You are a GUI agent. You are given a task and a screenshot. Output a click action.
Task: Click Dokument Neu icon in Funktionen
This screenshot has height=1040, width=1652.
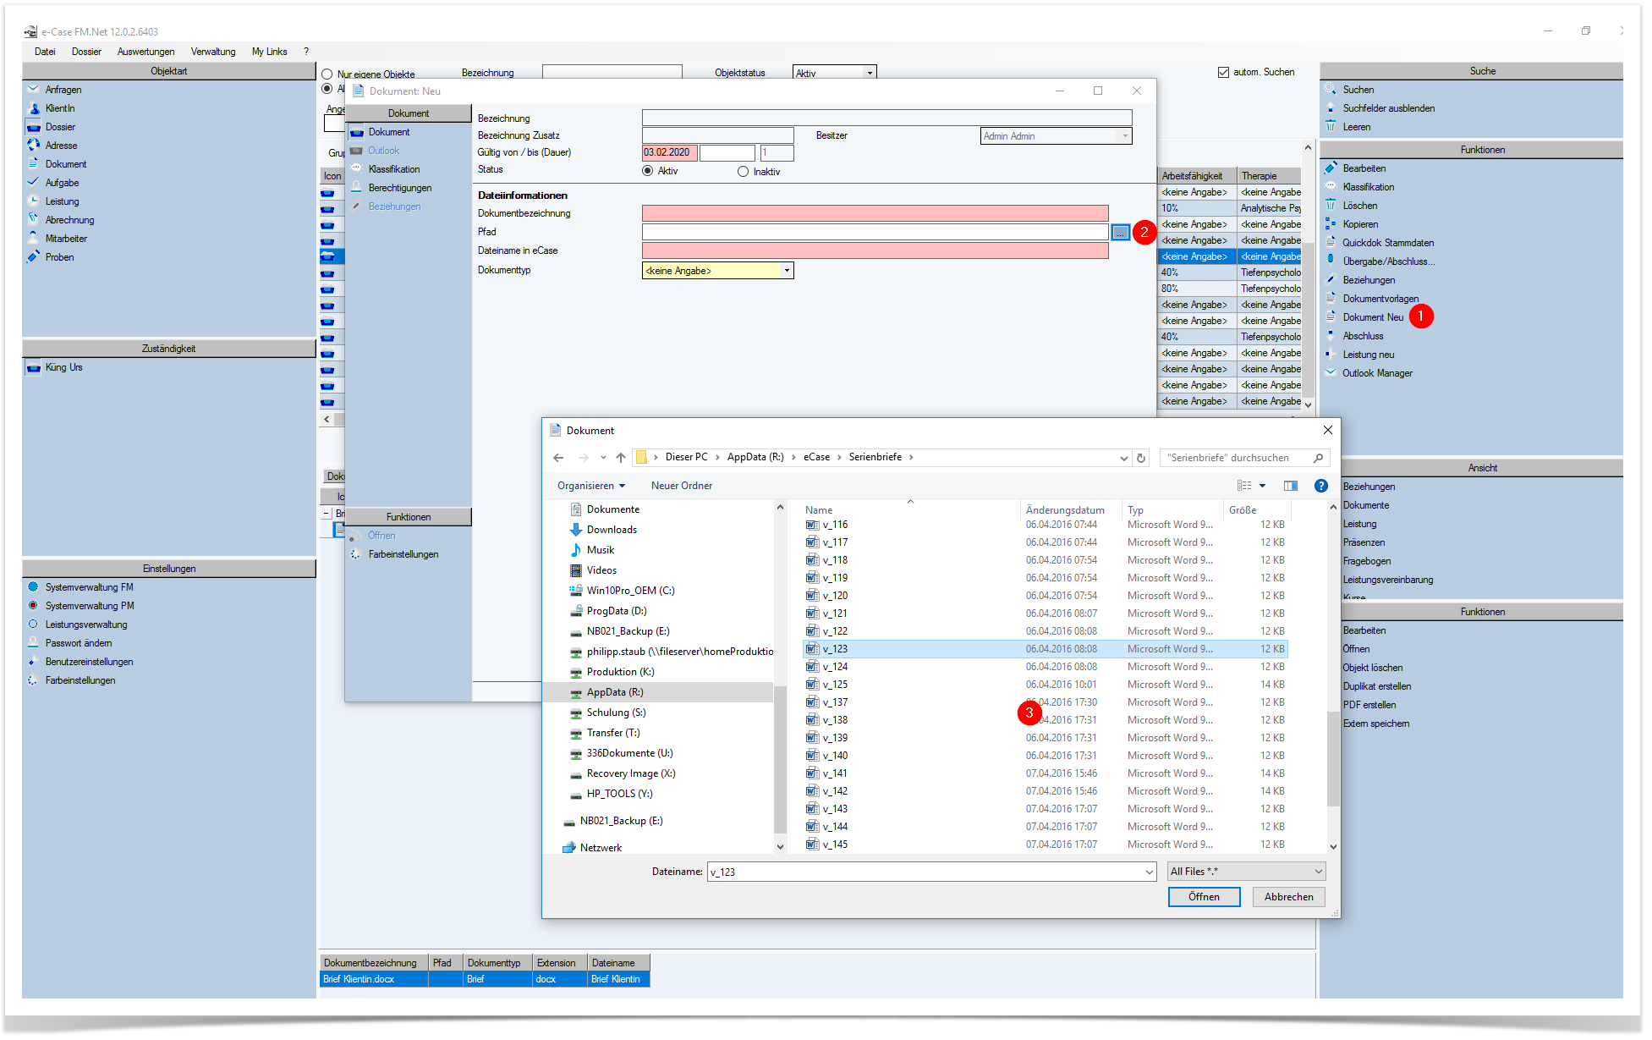click(x=1331, y=316)
